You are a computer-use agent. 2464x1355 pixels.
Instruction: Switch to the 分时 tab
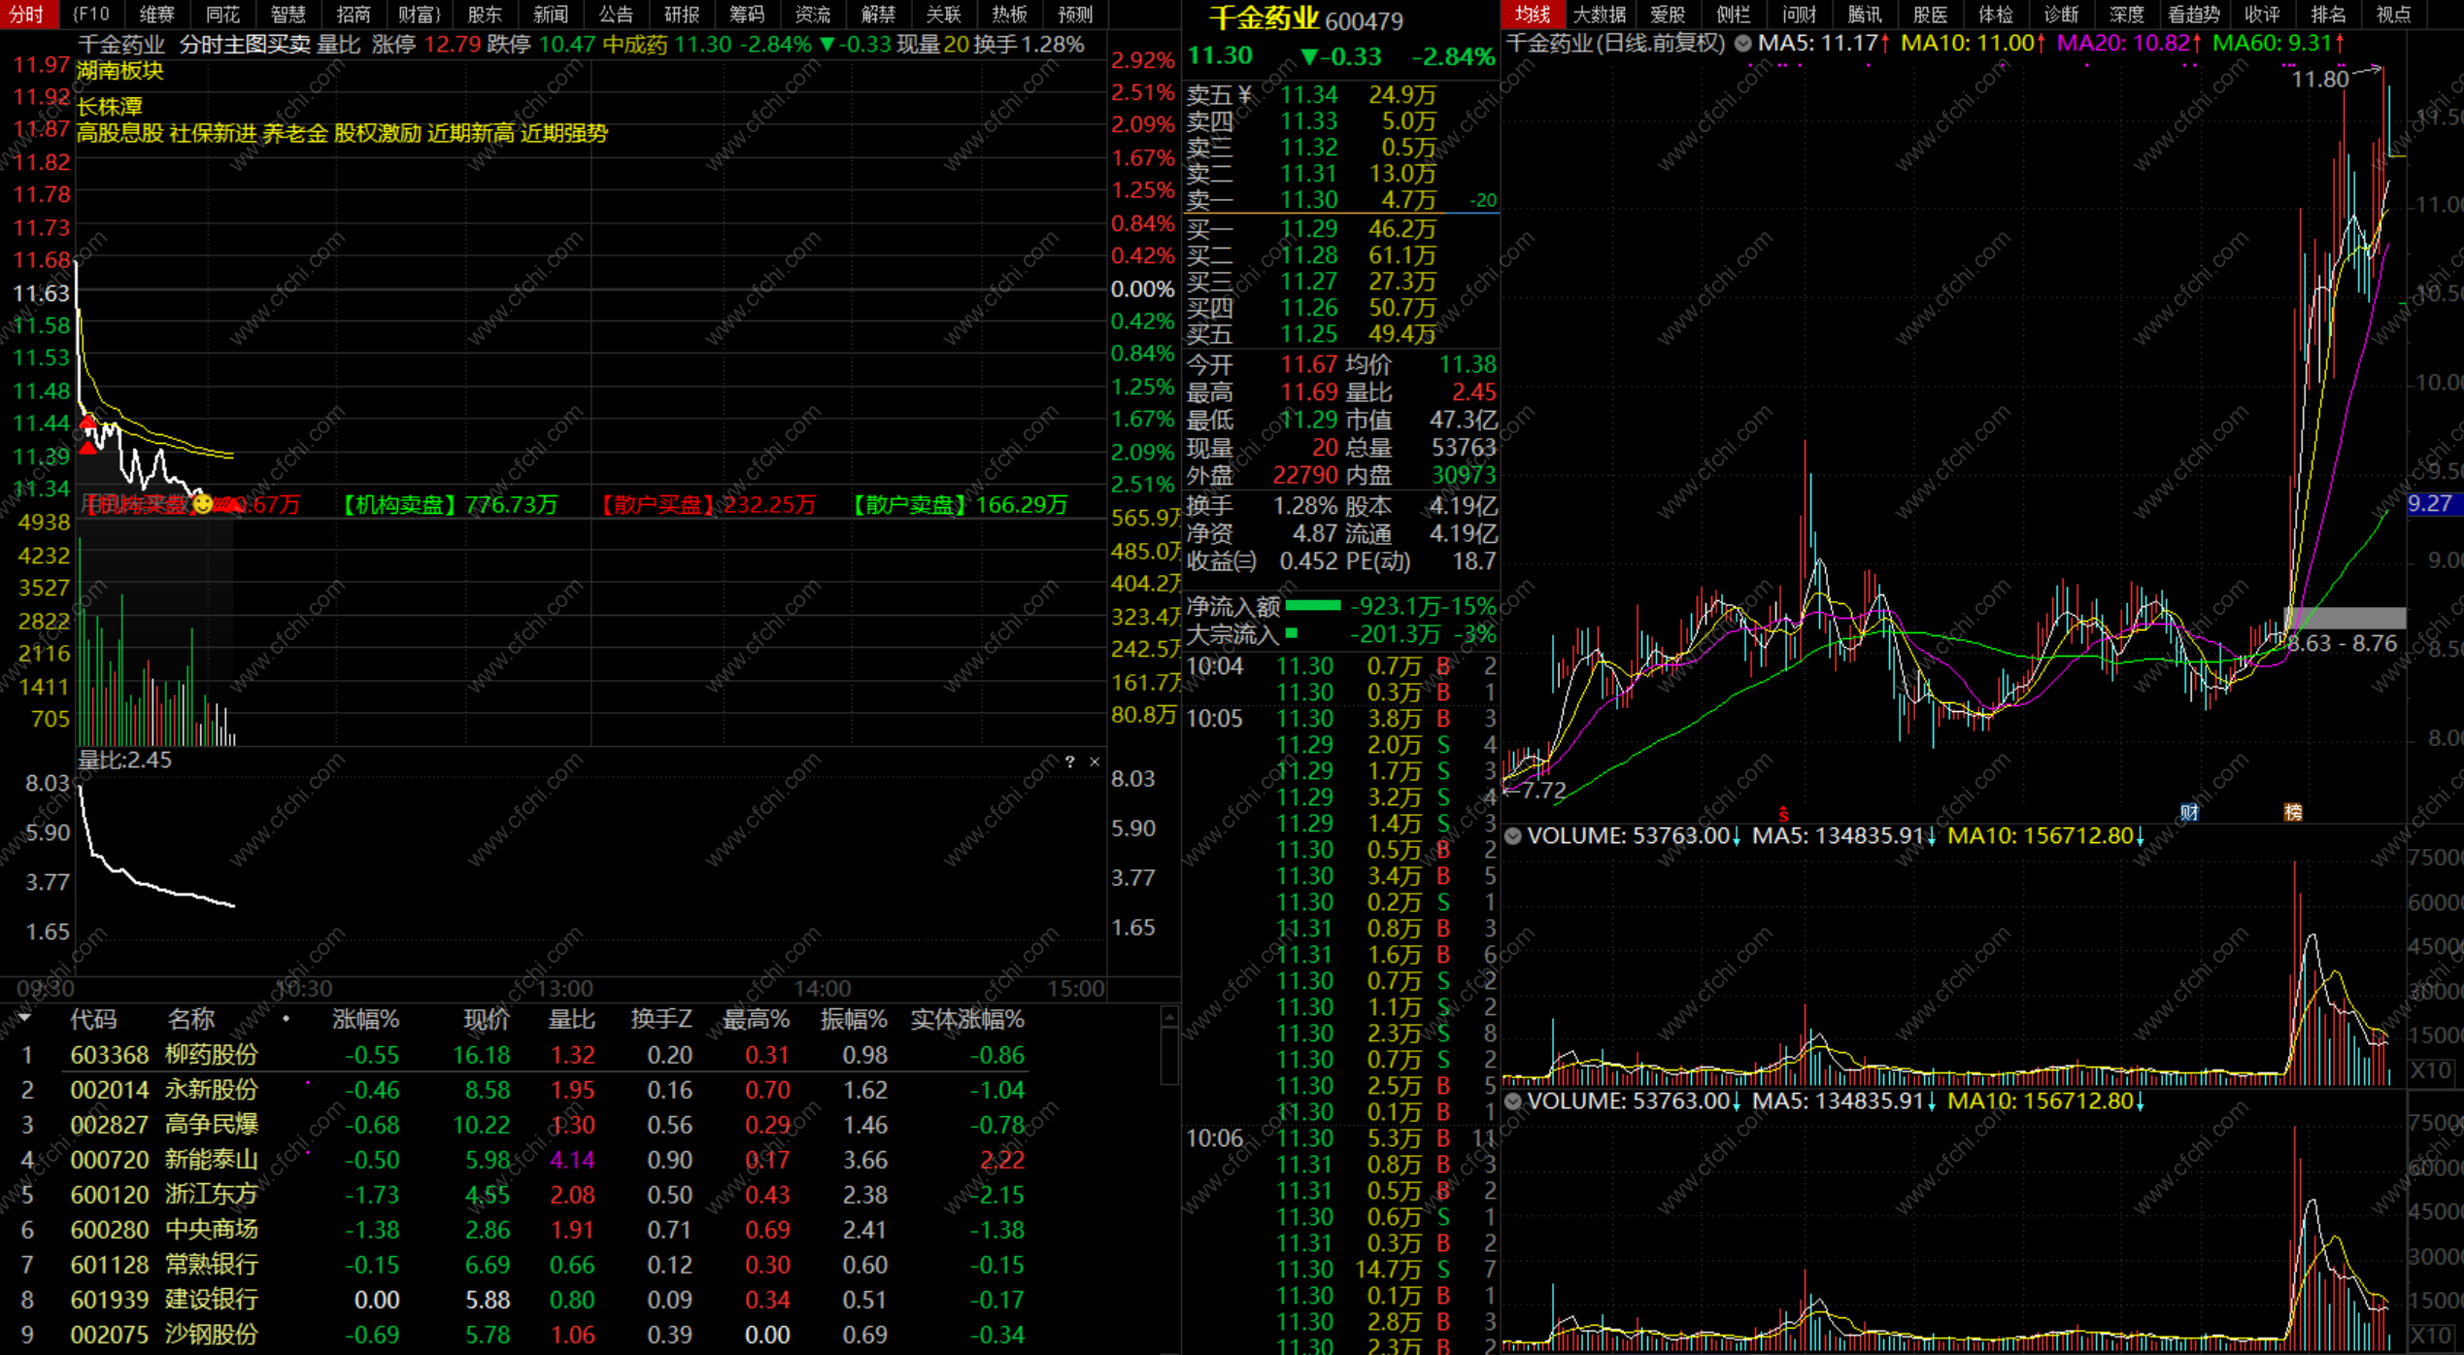[x=27, y=14]
